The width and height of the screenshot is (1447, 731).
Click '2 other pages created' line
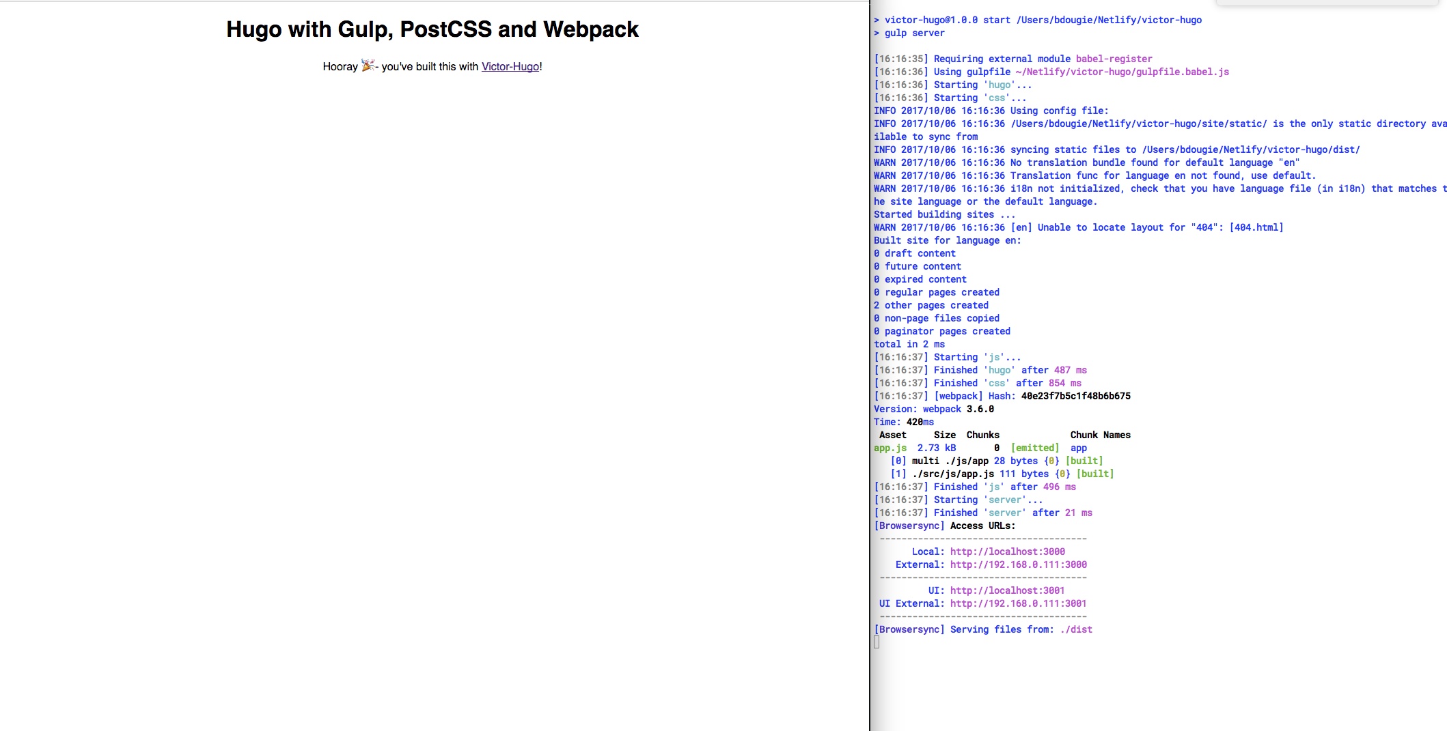click(931, 305)
